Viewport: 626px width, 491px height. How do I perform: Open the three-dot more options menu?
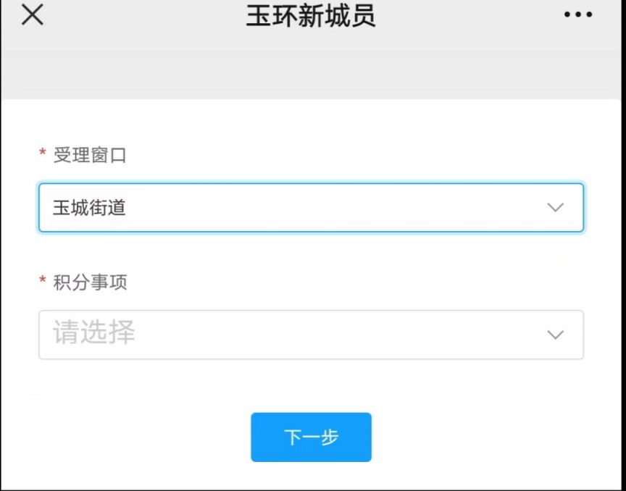pos(577,14)
